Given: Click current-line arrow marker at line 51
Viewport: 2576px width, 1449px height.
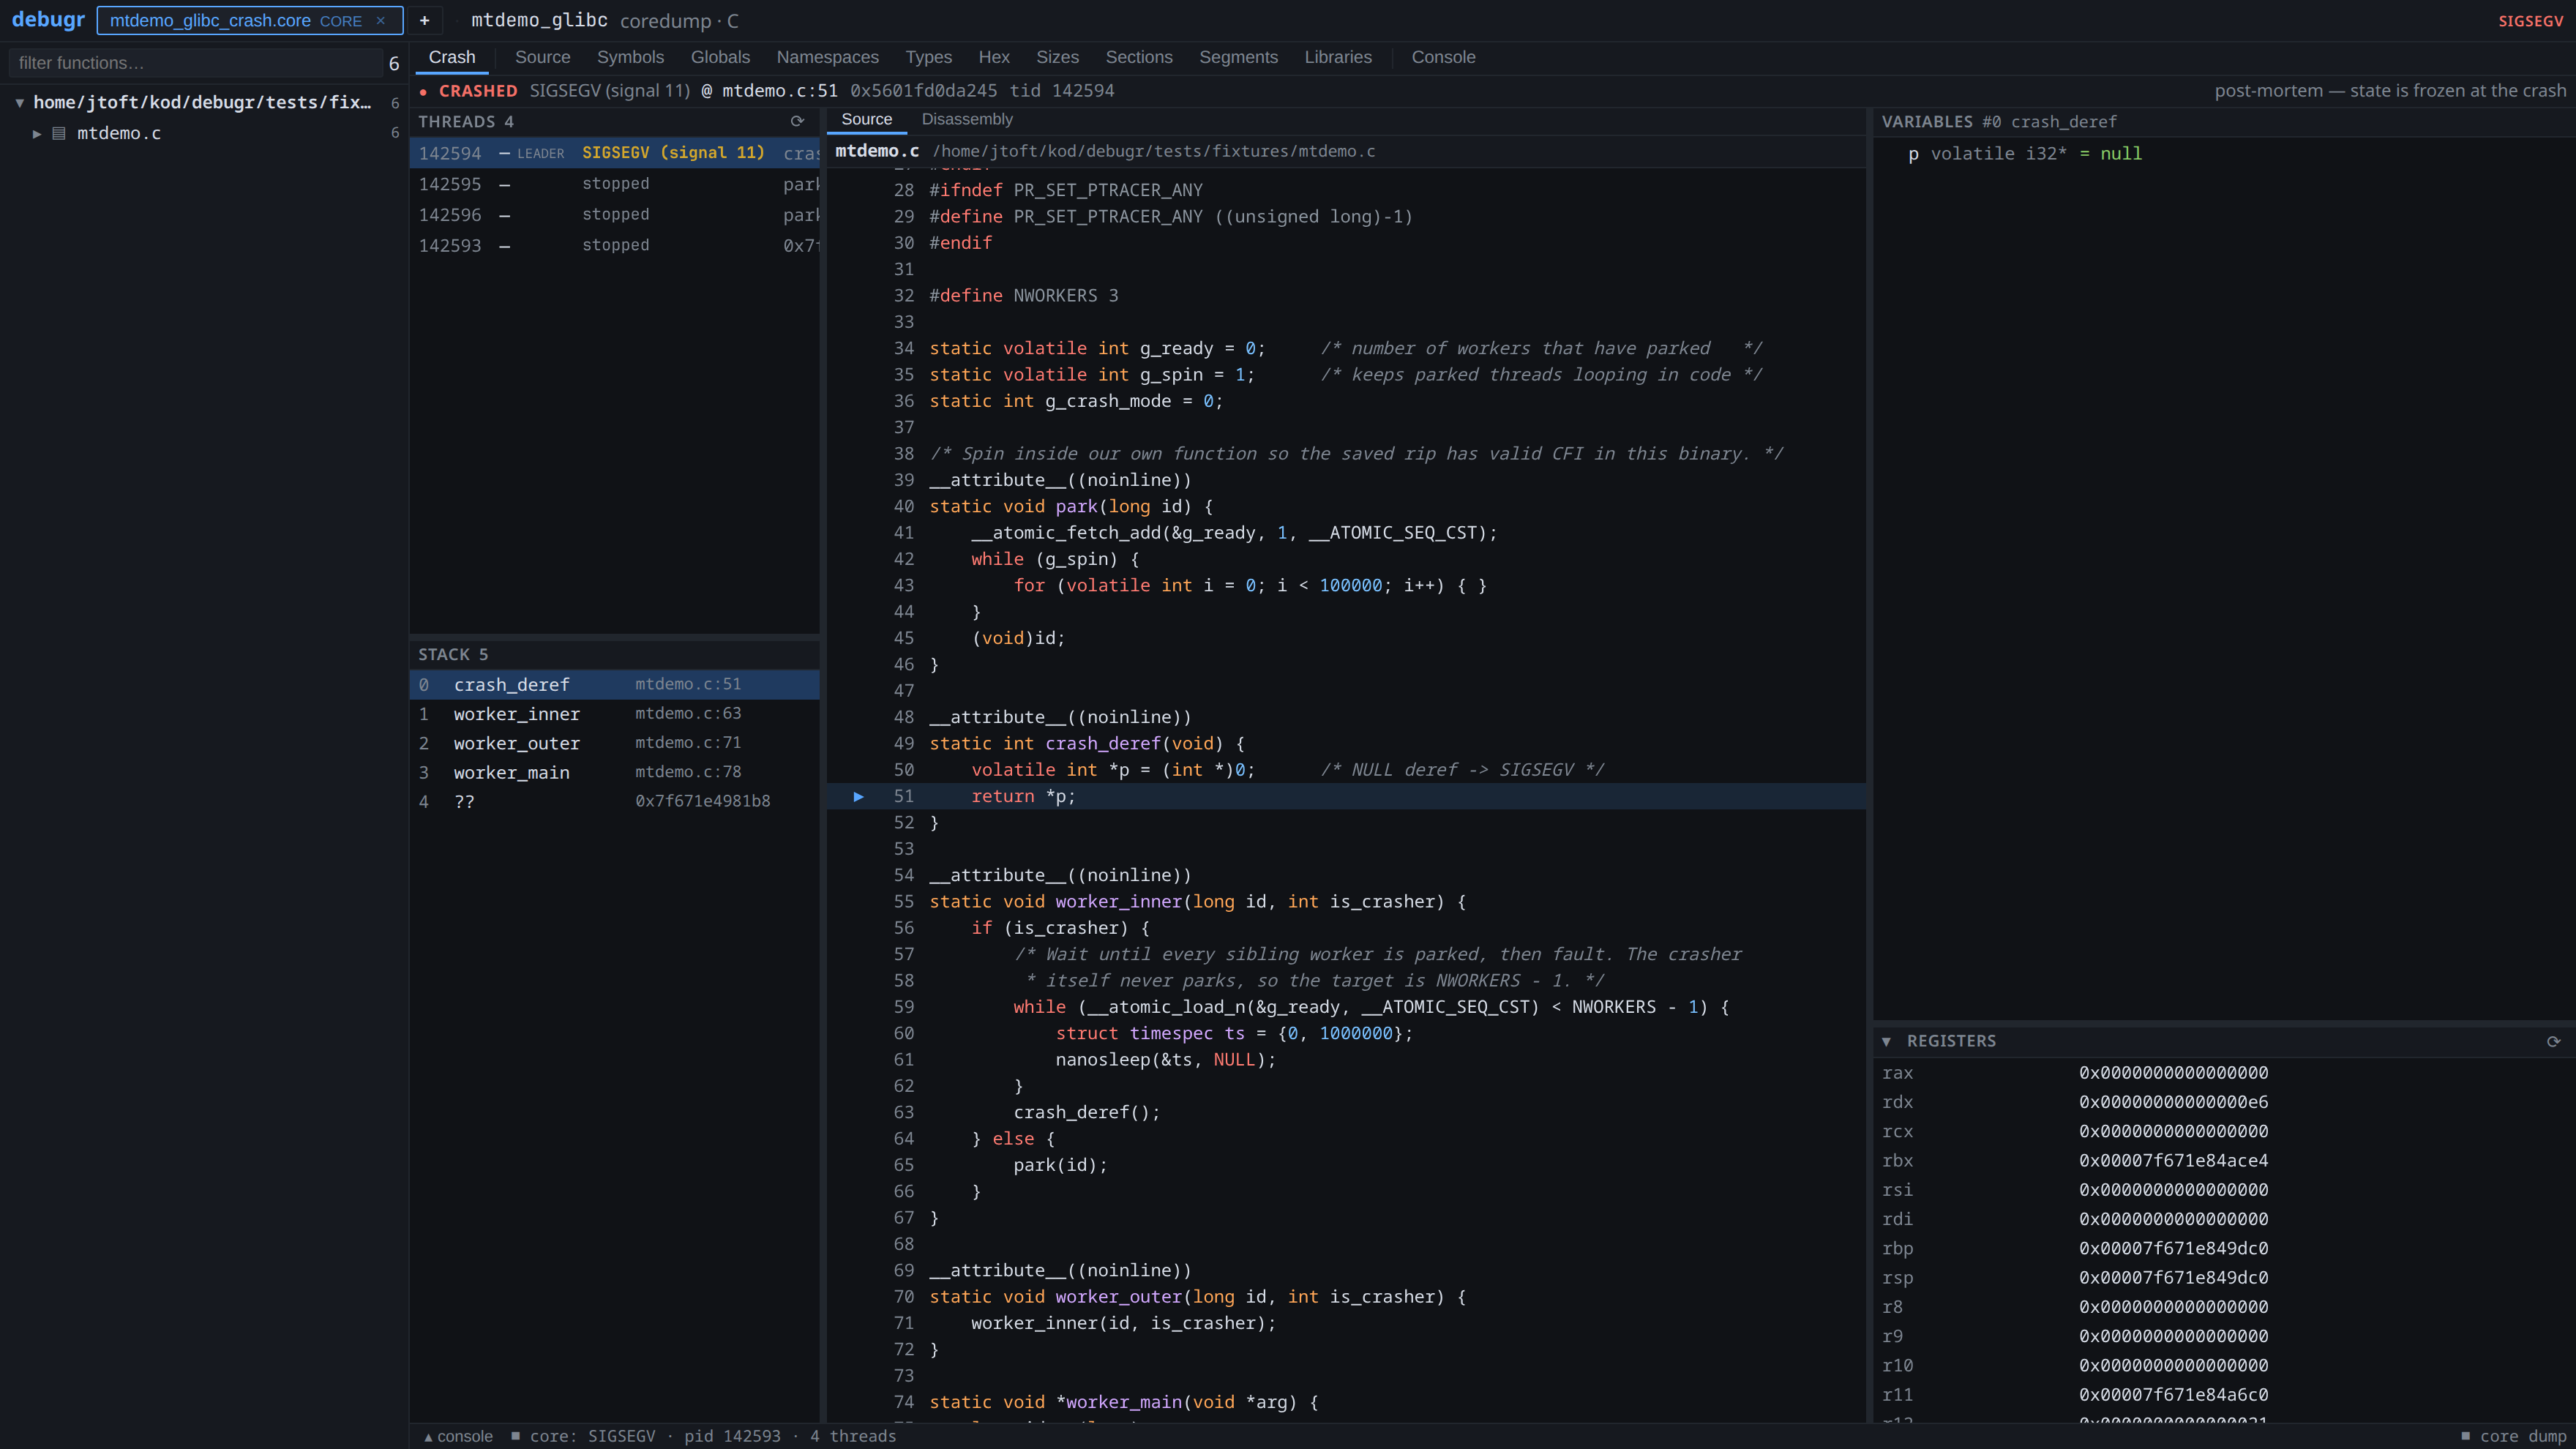Looking at the screenshot, I should pos(858,796).
